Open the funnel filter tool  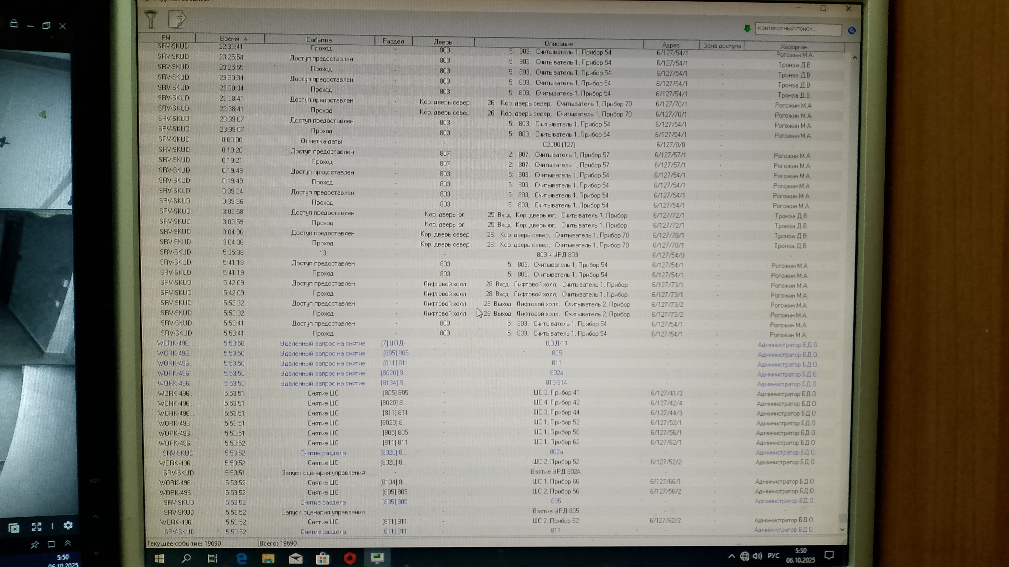coord(151,19)
